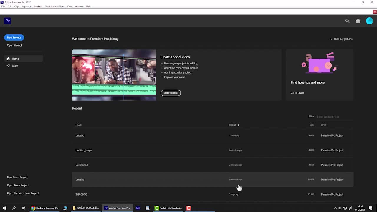
Task: Open the Window menu
Action: [79, 6]
